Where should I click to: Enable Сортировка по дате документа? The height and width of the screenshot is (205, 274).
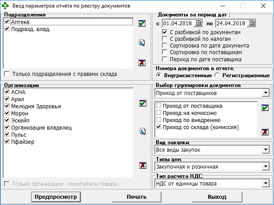pyautogui.click(x=165, y=46)
